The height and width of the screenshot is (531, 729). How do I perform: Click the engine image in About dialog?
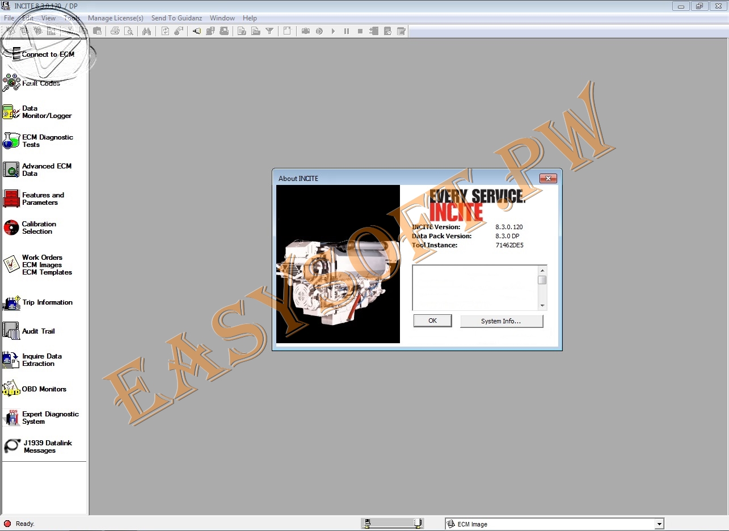(x=338, y=264)
